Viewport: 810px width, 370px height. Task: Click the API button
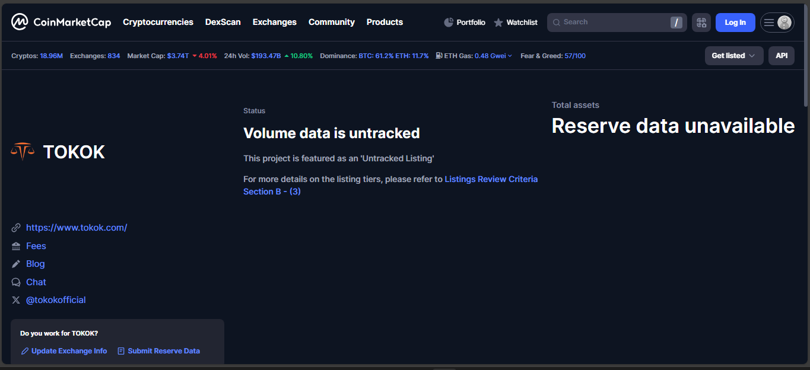tap(782, 56)
